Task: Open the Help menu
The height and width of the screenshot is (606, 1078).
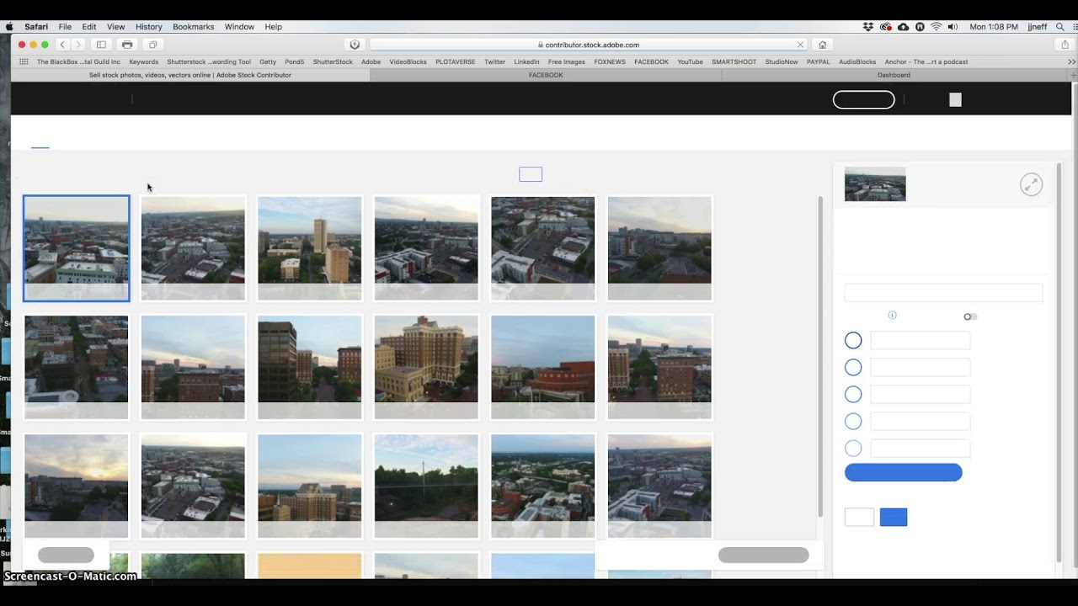Action: [274, 27]
